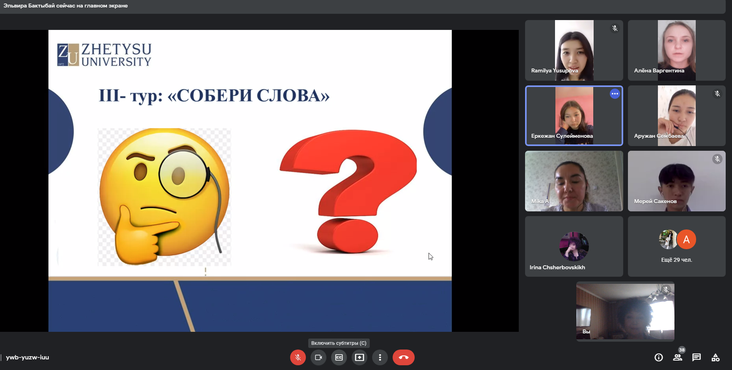Open options on Еркежан Сулейменова tile
This screenshot has height=370, width=732.
pyautogui.click(x=615, y=94)
